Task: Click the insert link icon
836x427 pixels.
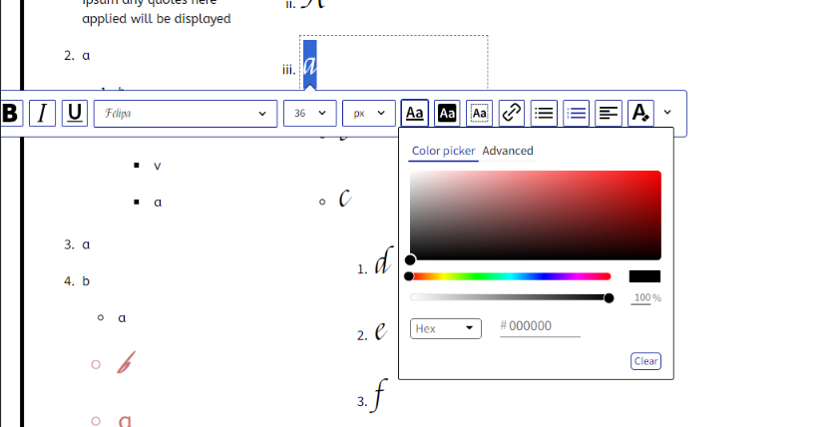Action: click(512, 113)
